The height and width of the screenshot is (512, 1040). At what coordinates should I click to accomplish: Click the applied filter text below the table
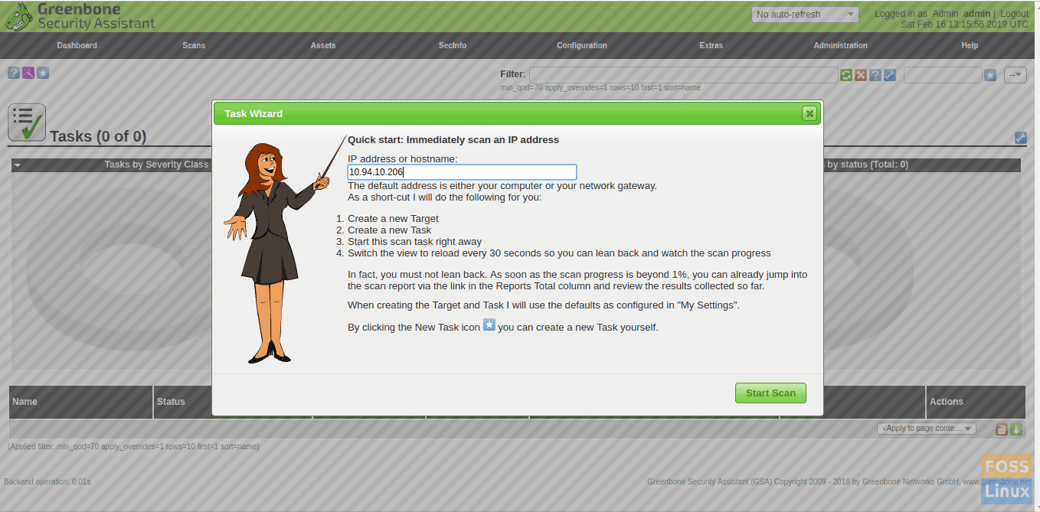(x=133, y=446)
